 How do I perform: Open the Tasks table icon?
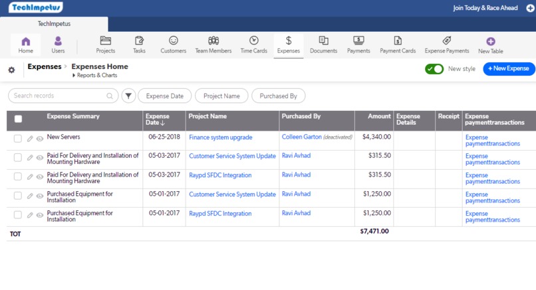(139, 40)
